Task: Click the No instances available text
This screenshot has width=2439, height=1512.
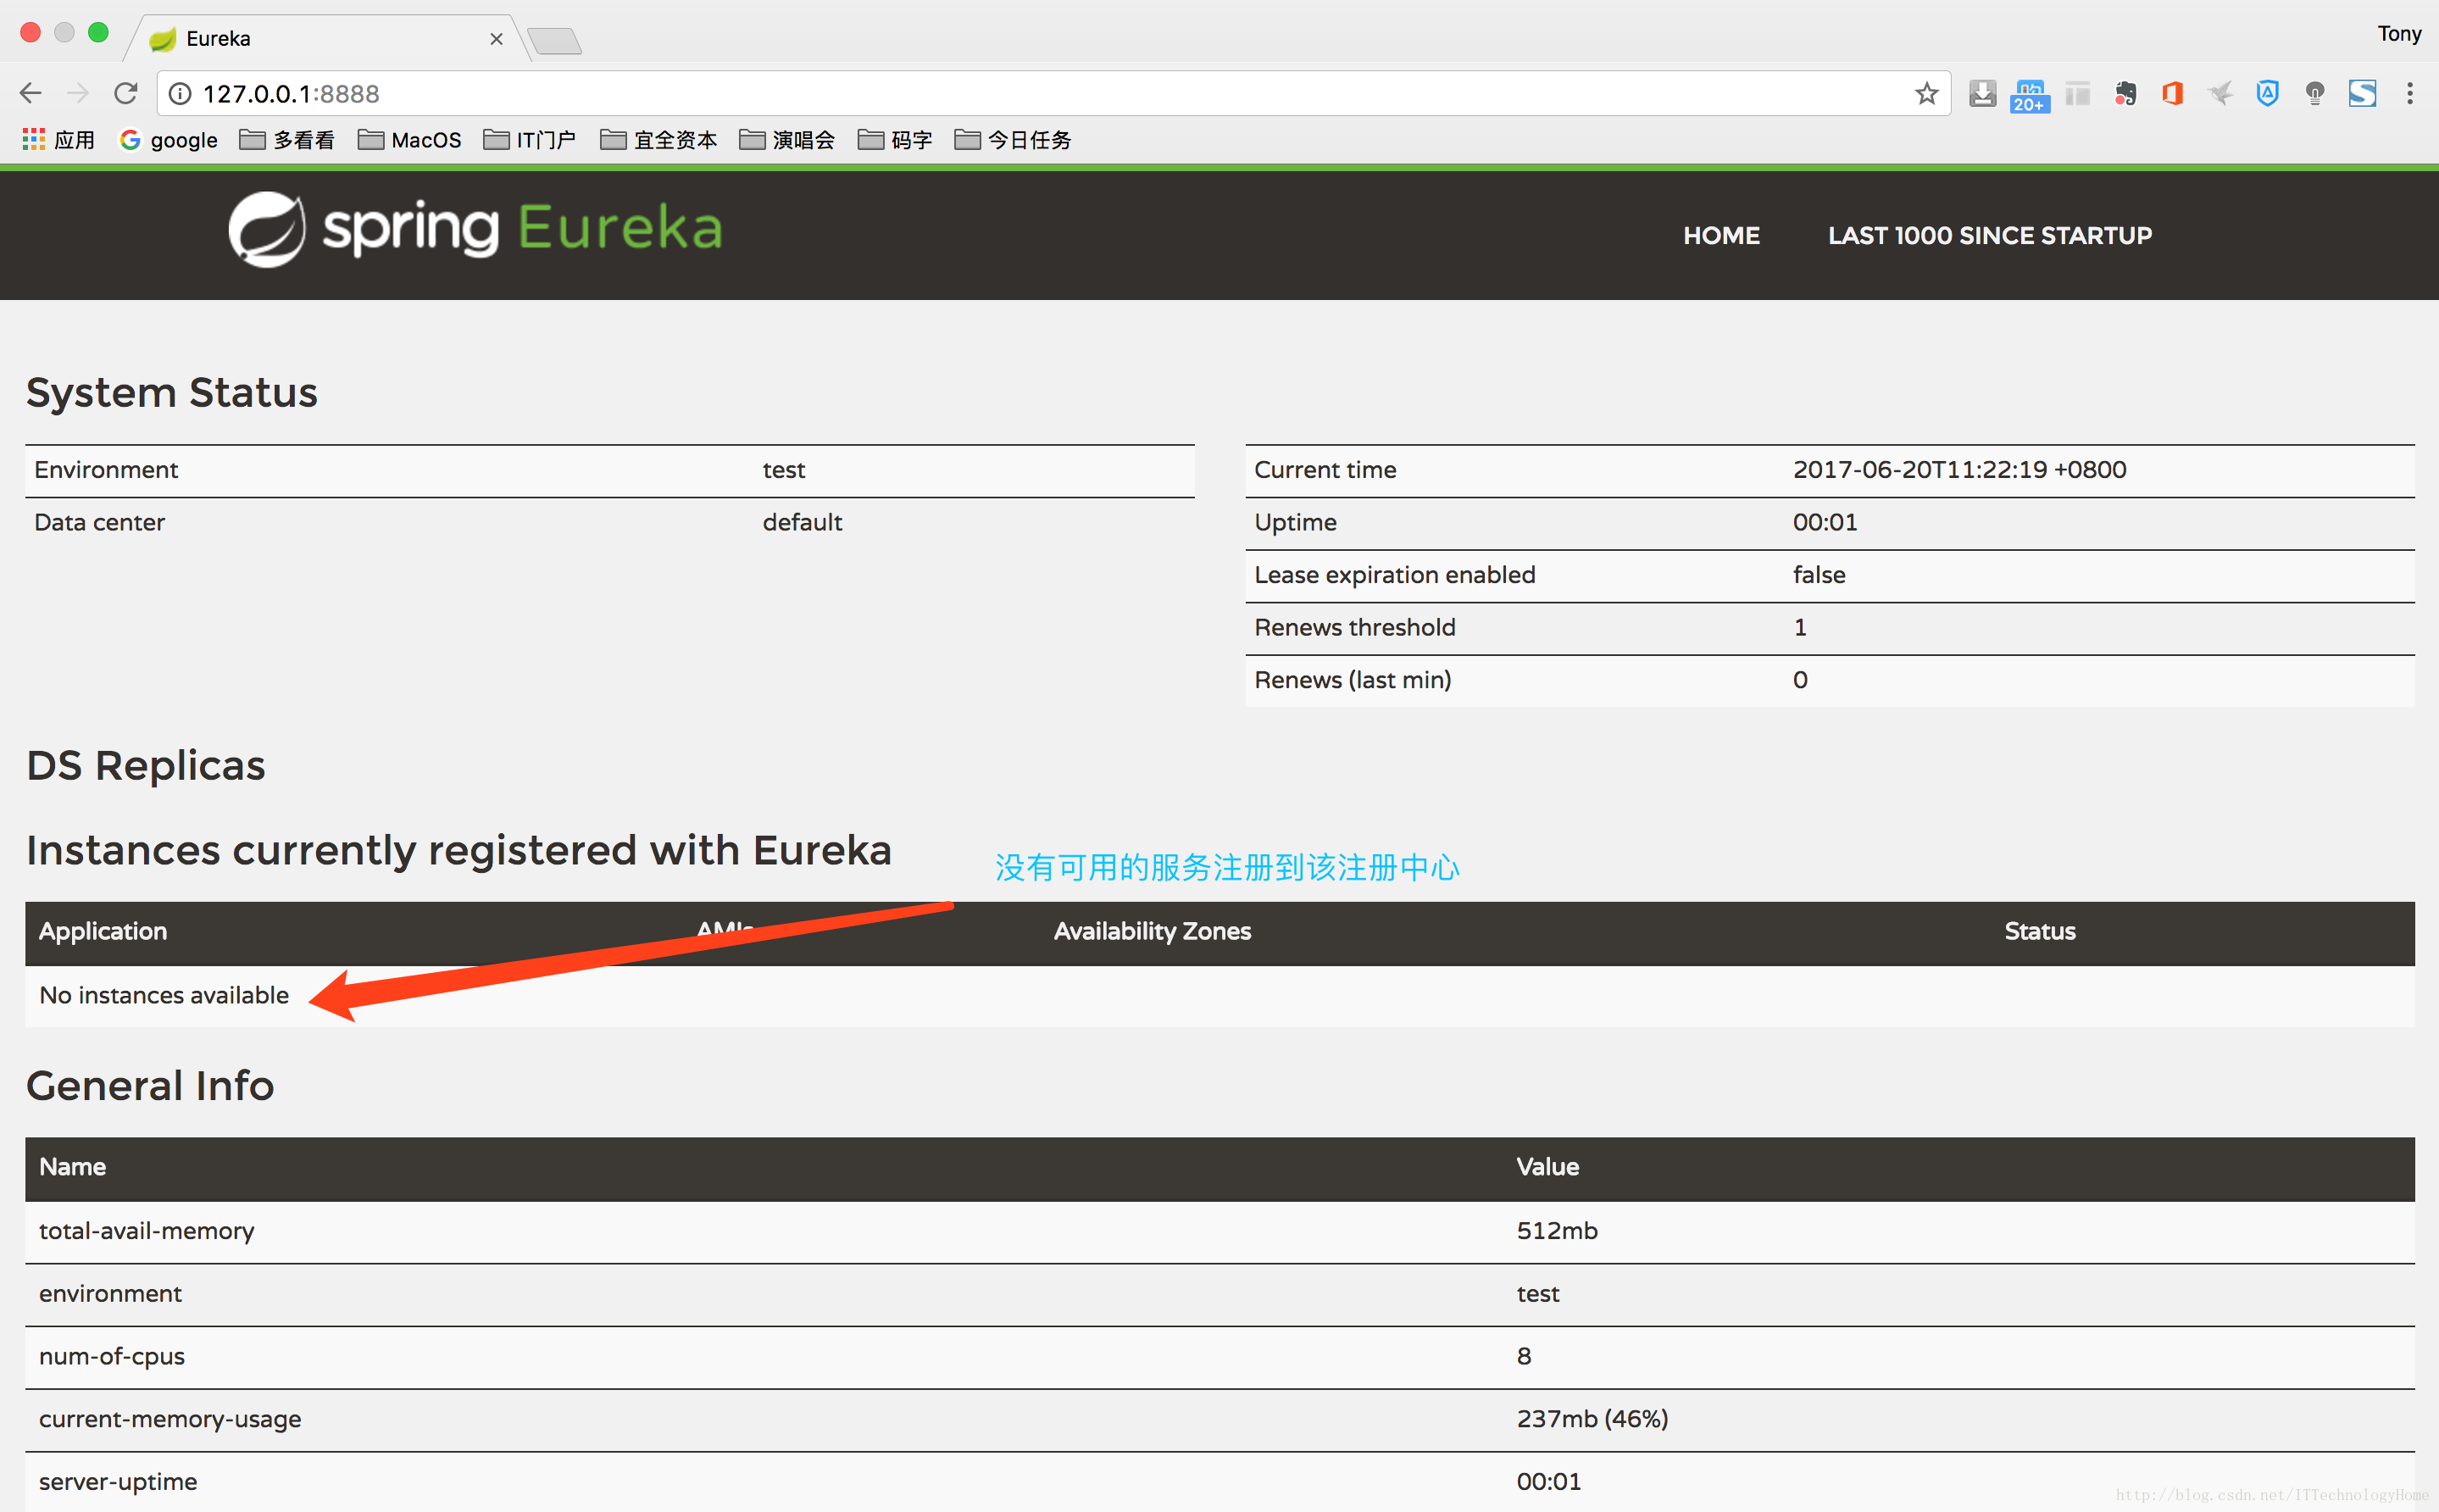Action: [164, 995]
